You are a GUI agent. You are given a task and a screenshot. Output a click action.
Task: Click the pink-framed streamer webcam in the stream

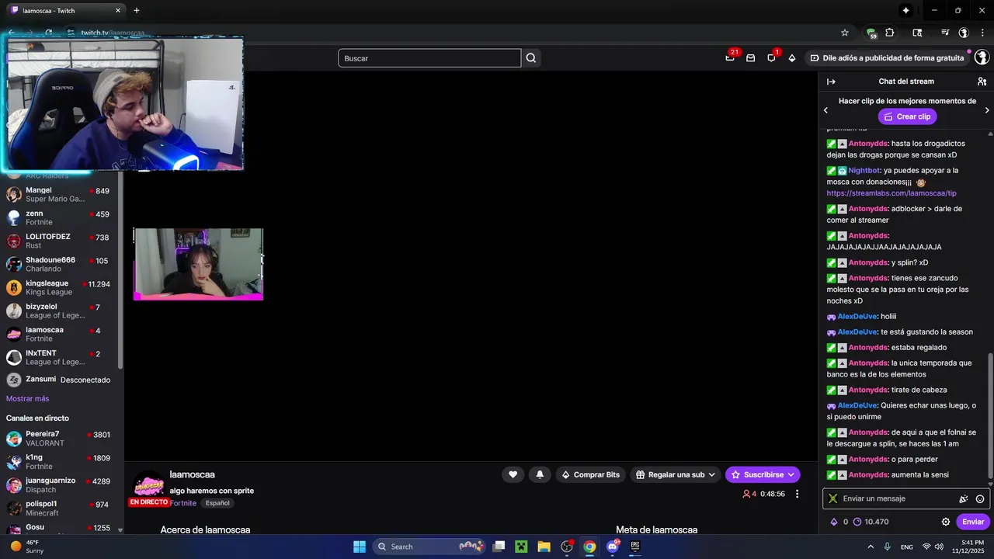pos(198,264)
